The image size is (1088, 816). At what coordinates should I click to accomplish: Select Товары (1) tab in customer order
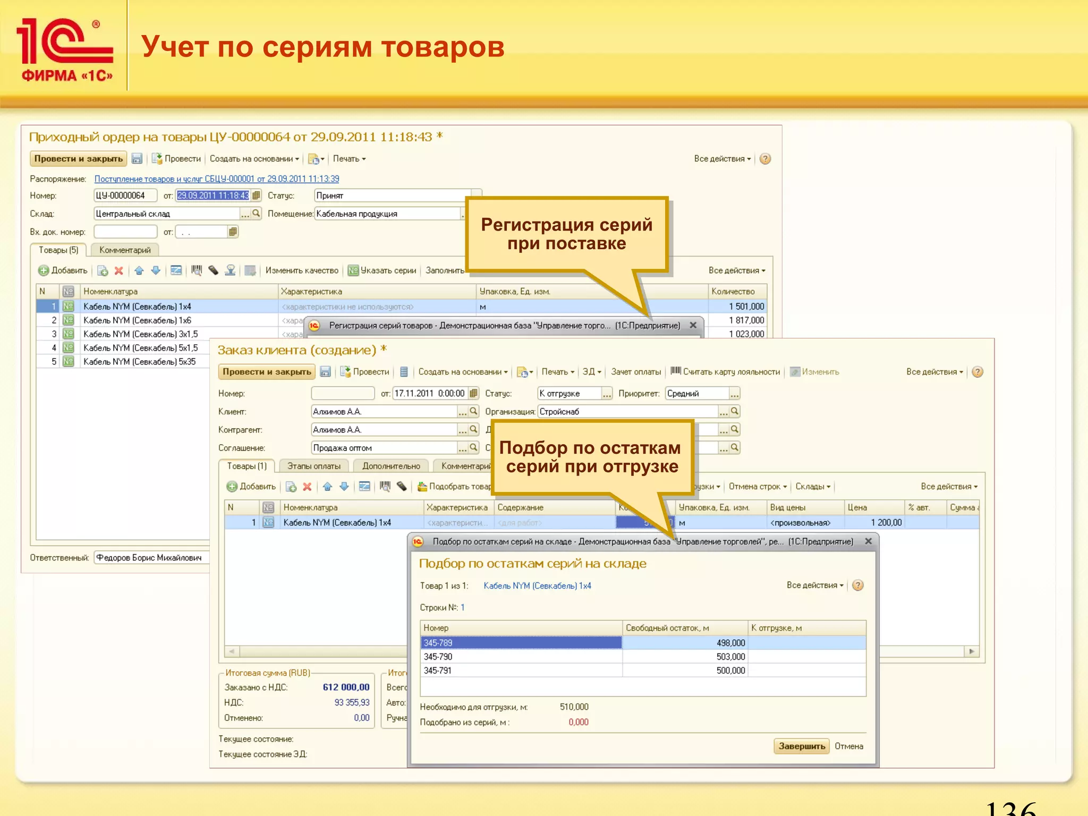point(247,466)
